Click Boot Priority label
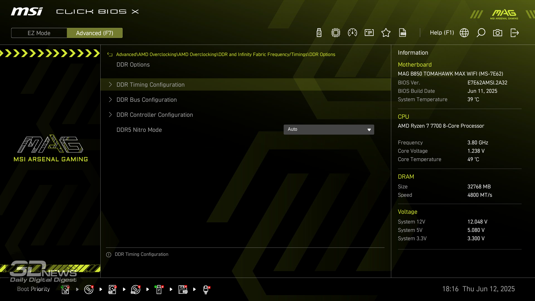 [x=33, y=289]
